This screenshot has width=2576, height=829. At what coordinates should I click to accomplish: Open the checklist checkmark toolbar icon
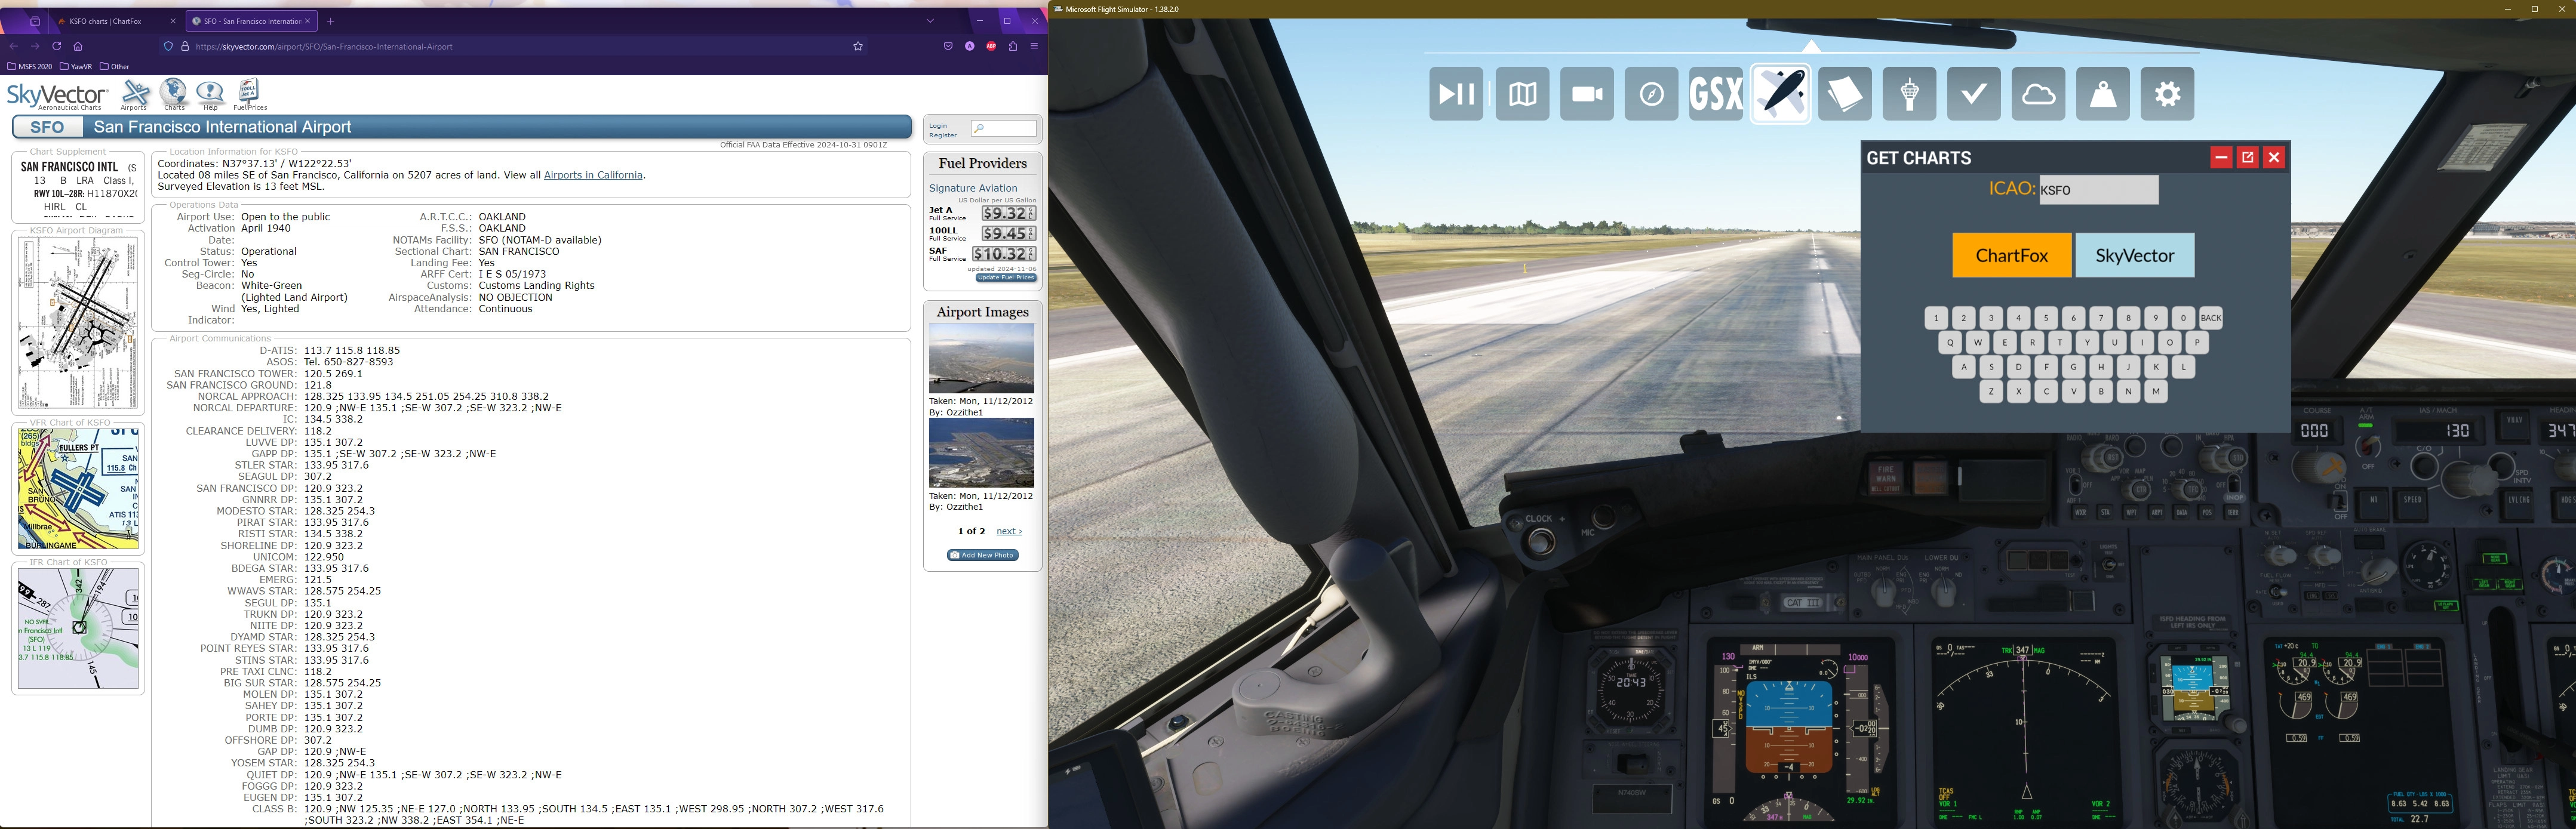(1974, 94)
